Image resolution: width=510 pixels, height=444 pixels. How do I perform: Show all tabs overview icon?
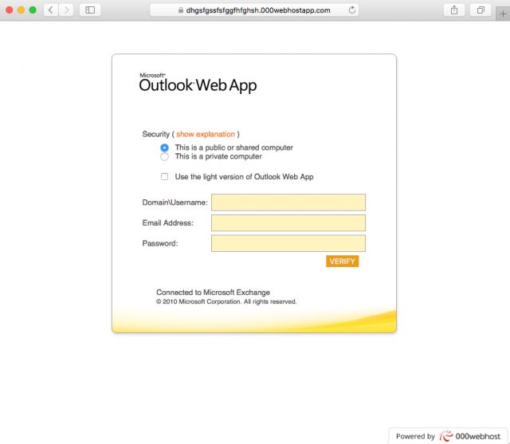pyautogui.click(x=481, y=10)
